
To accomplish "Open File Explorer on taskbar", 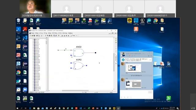I will (34, 108).
